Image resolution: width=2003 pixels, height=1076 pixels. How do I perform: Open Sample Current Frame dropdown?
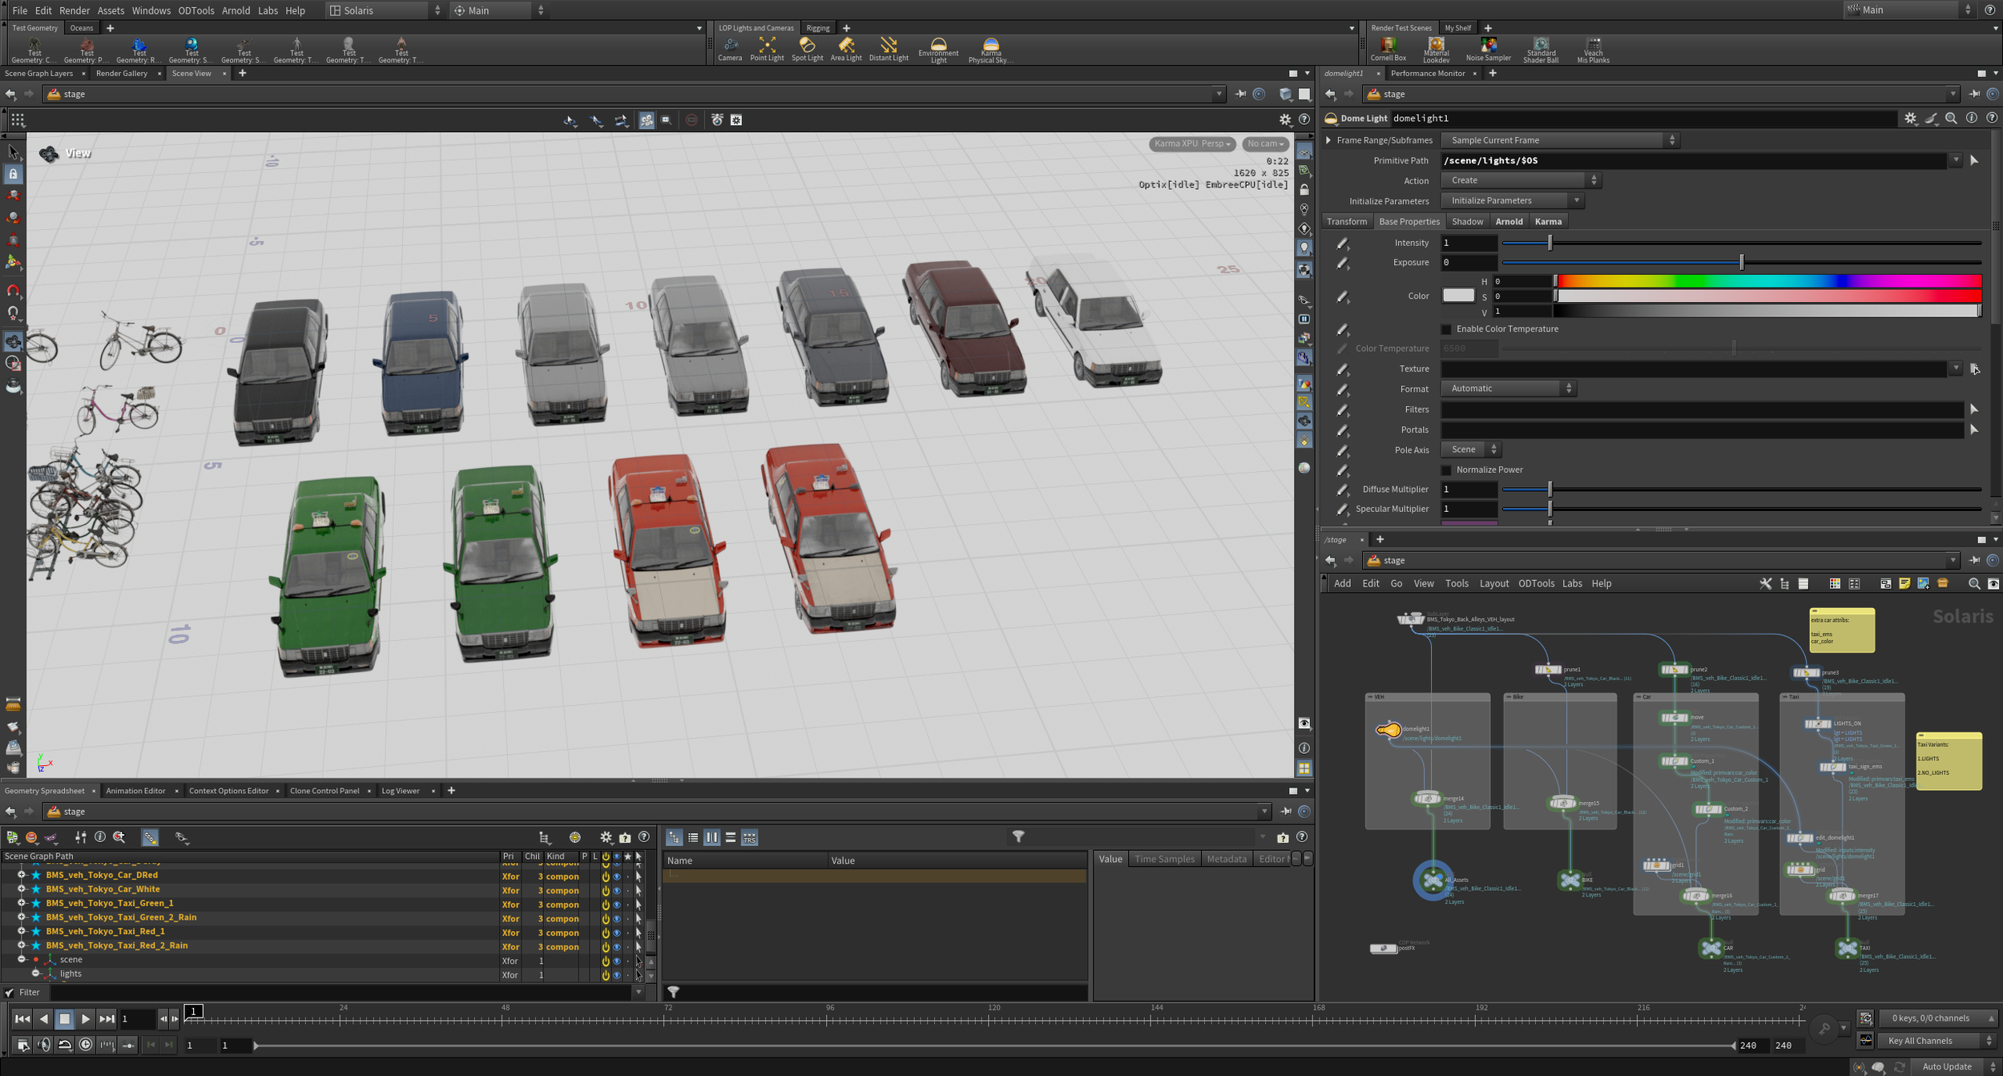(x=1559, y=140)
